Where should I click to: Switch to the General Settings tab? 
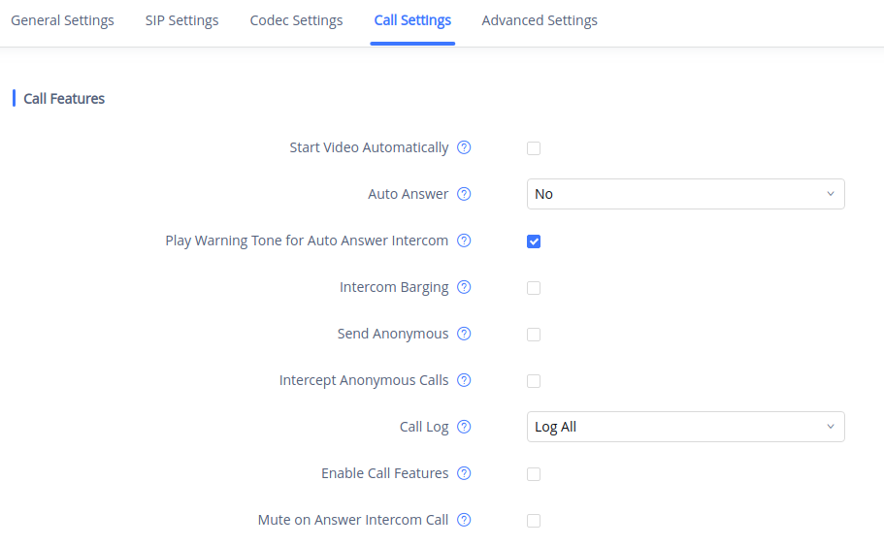pos(62,20)
